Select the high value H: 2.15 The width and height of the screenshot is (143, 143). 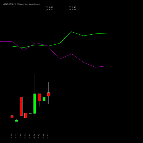72,7
